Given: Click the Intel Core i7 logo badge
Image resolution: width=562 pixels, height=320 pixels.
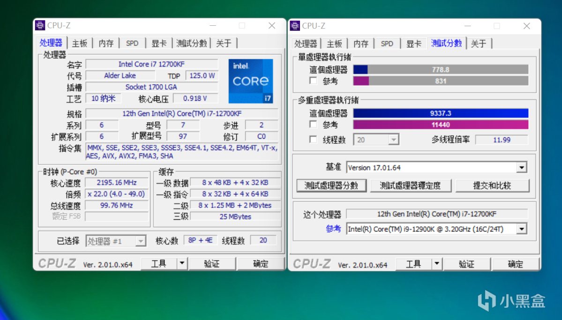Looking at the screenshot, I should coord(251,82).
